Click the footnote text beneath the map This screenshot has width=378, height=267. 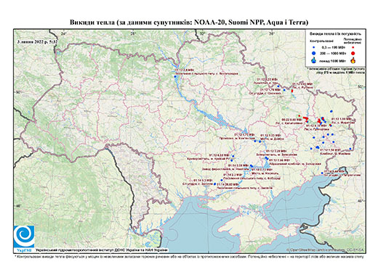189,256
